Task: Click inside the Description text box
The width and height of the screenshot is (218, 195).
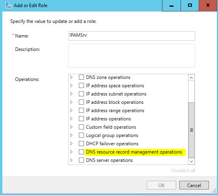Action: tap(132, 56)
